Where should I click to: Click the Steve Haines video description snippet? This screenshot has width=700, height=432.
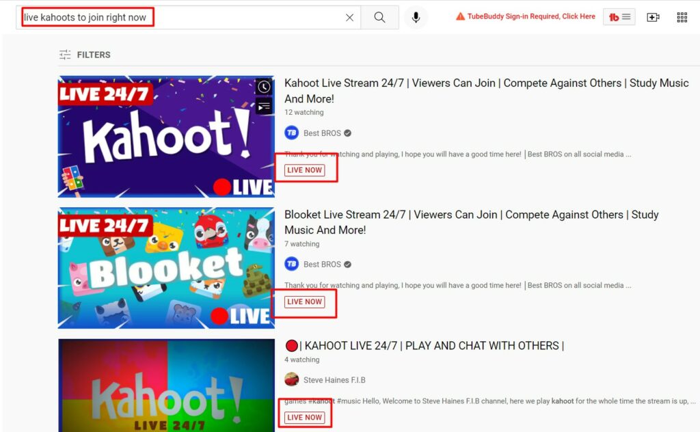coord(489,401)
